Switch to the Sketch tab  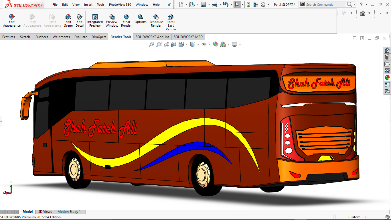25,37
